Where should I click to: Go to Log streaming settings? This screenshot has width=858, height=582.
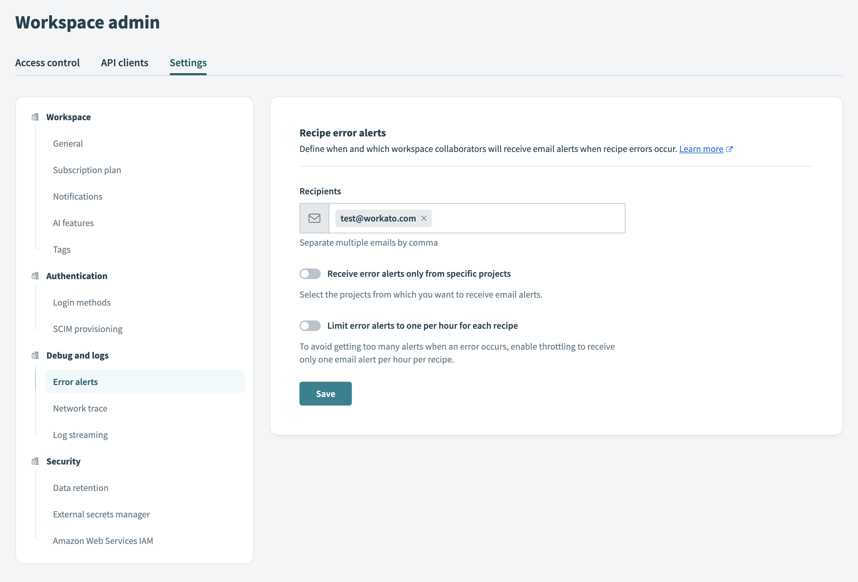tap(80, 435)
